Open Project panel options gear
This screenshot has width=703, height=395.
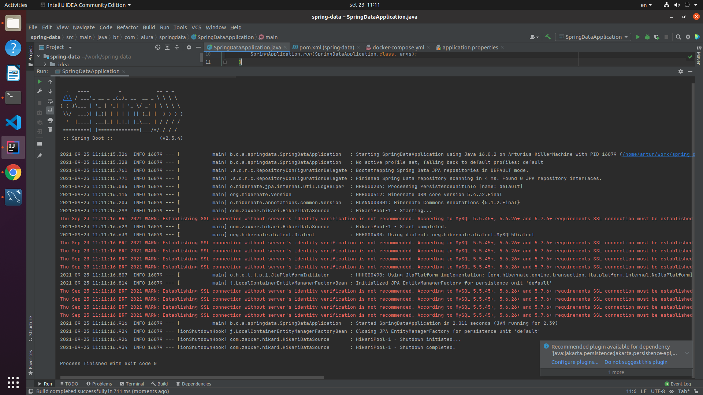tap(189, 47)
